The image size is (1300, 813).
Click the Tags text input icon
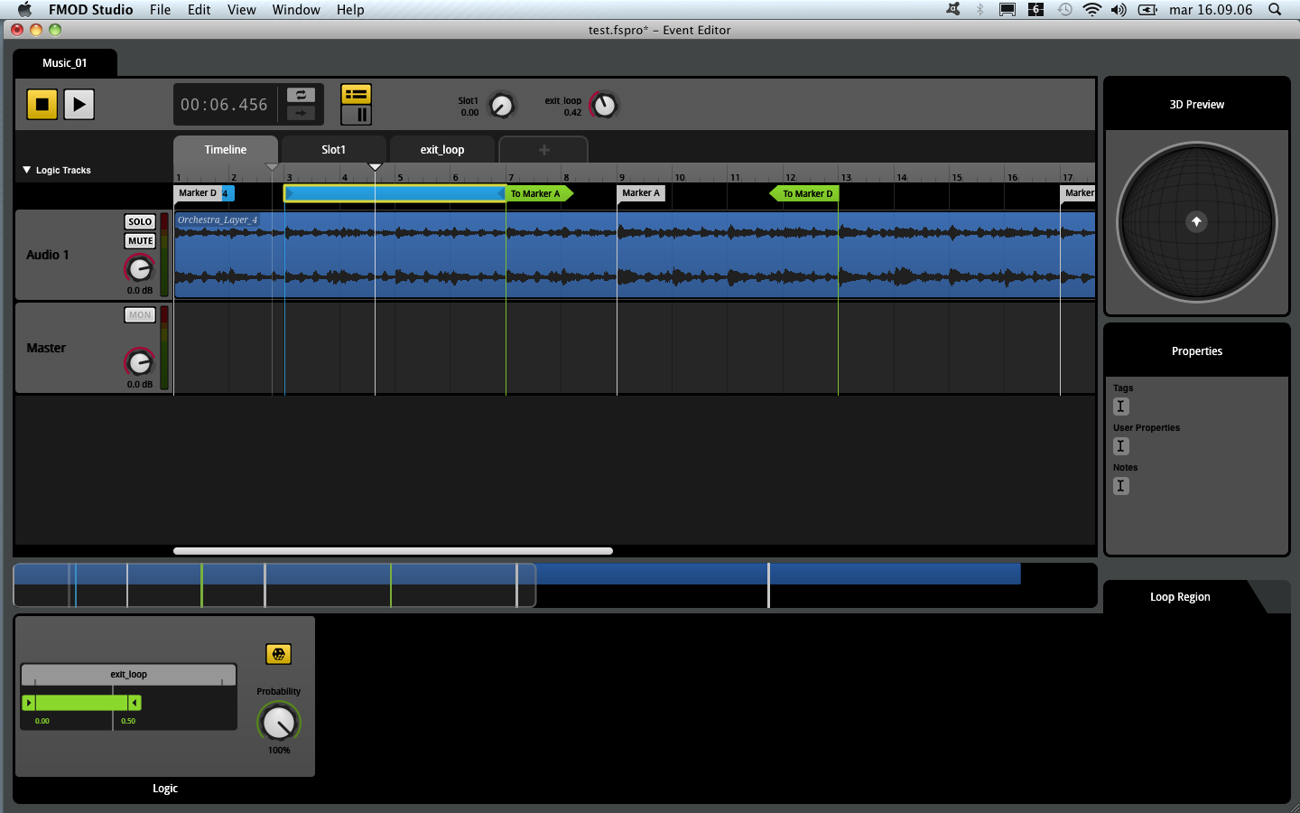[x=1121, y=406]
